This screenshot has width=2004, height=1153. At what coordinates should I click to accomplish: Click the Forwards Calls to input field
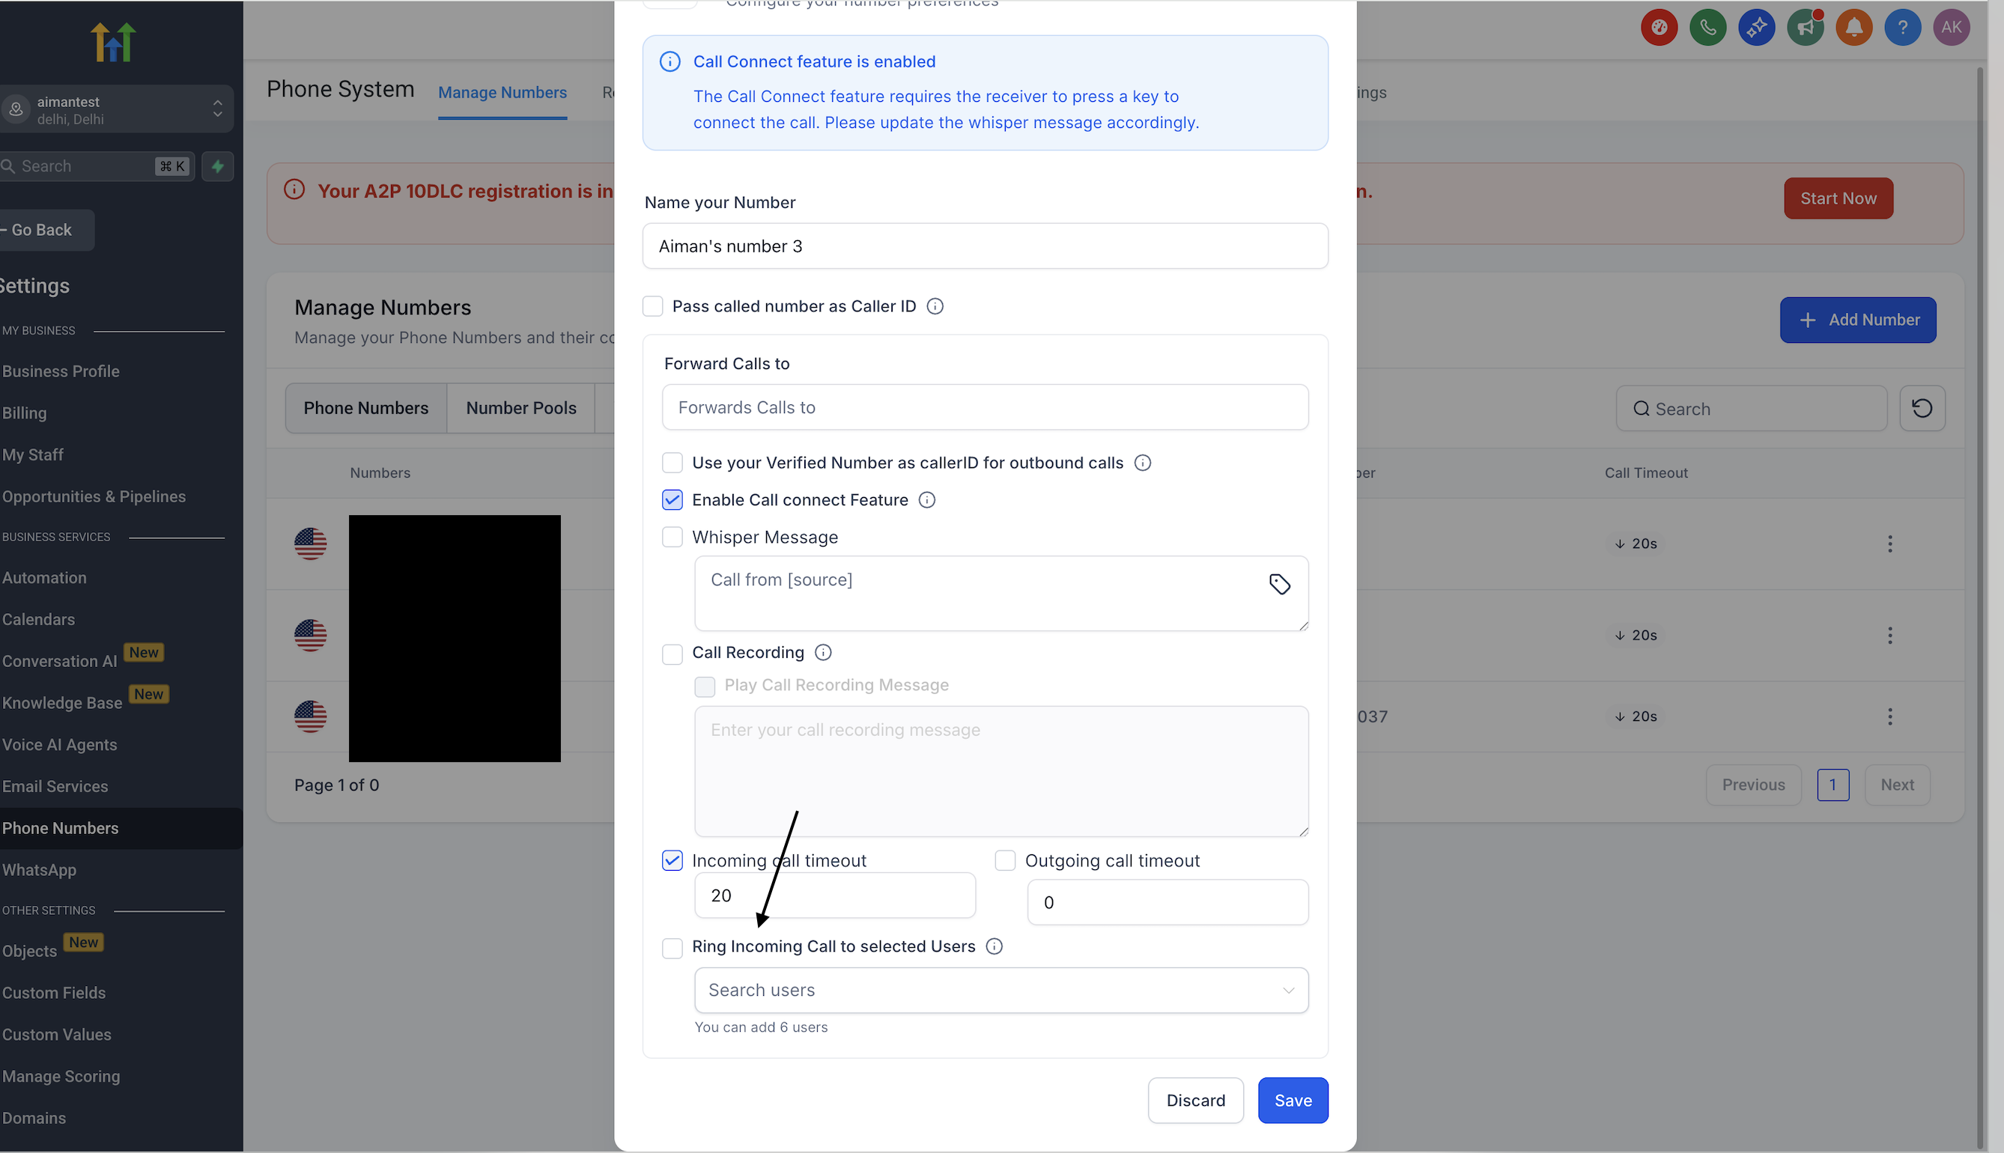985,407
